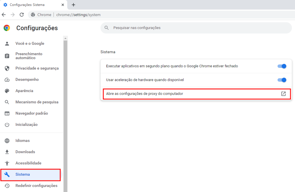Click the external link icon for proxy settings
This screenshot has height=192, width=295.
283,94
